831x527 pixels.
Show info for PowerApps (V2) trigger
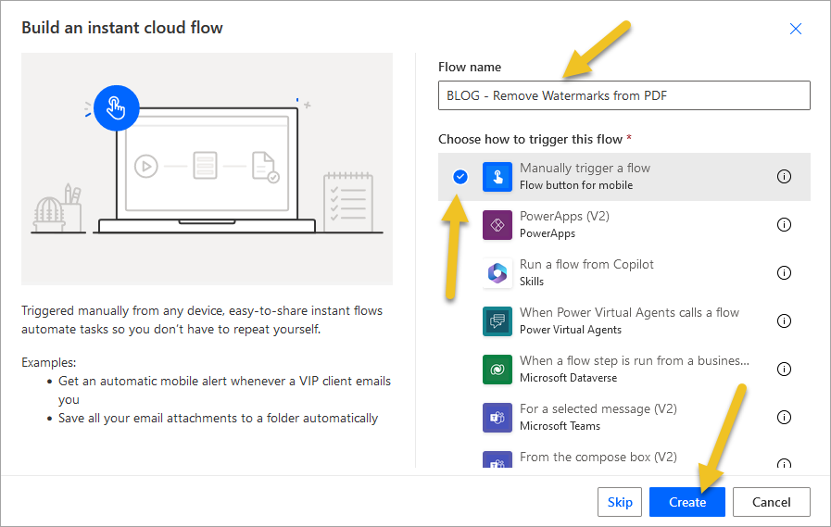point(784,224)
